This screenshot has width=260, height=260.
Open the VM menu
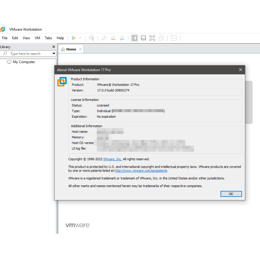(x=37, y=38)
